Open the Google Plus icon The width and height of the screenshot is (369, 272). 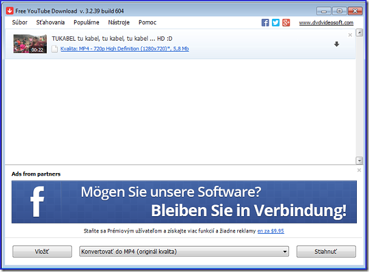pyautogui.click(x=286, y=22)
